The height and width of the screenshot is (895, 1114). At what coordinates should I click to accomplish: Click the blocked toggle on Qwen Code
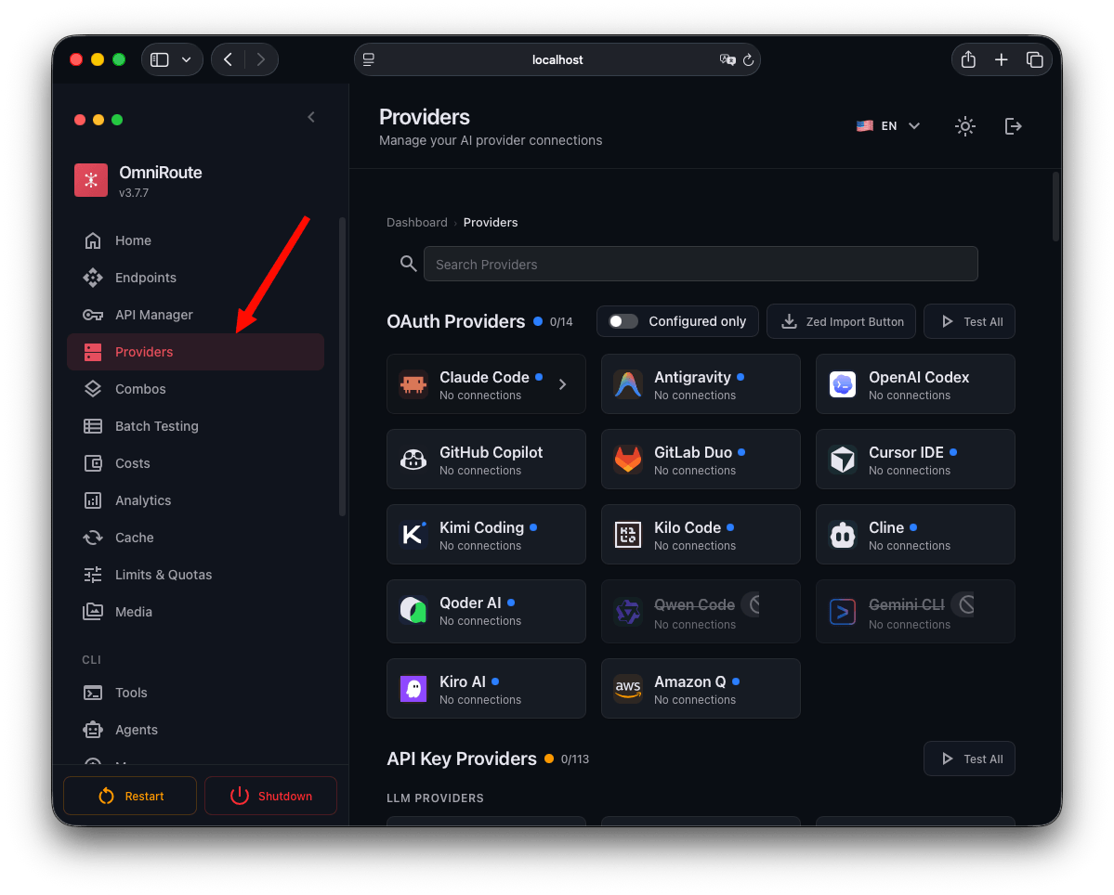click(752, 604)
